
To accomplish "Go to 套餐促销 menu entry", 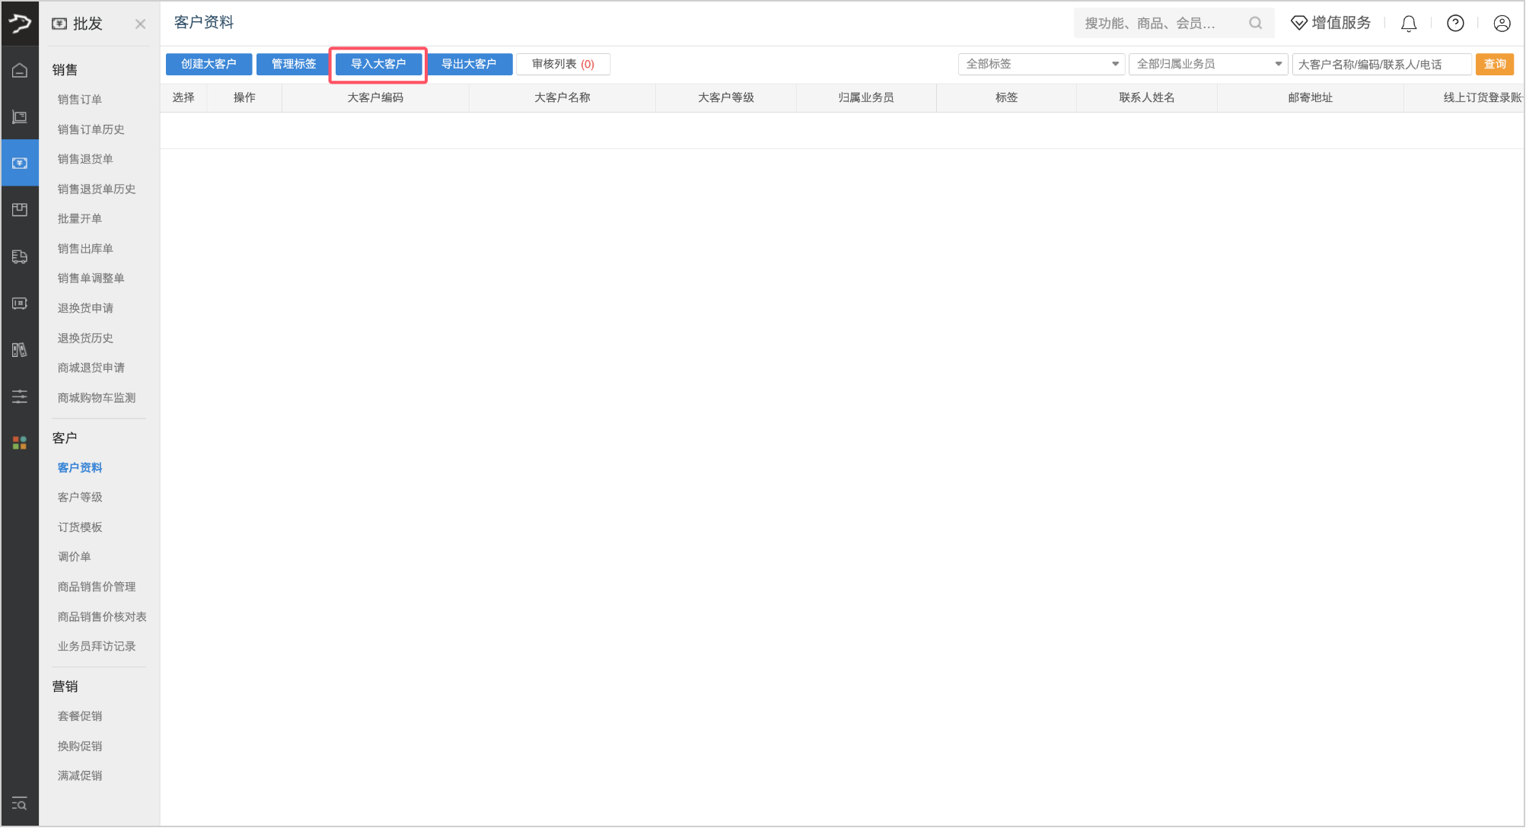I will (80, 716).
